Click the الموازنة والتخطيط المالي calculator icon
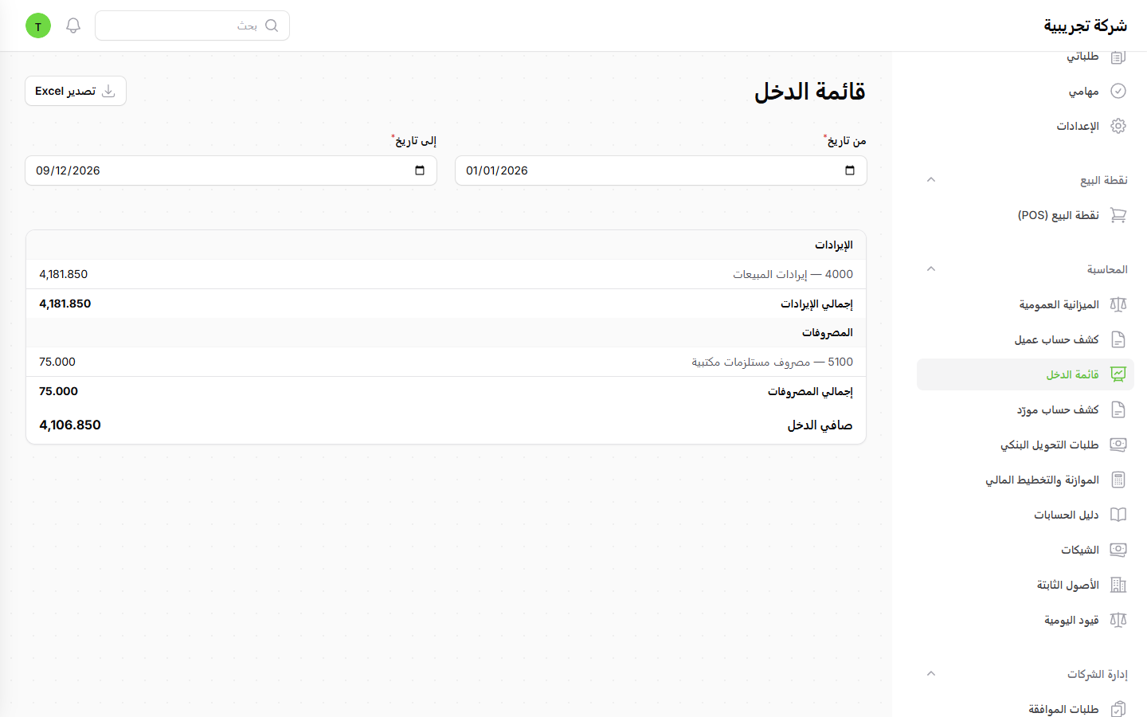 point(1118,480)
